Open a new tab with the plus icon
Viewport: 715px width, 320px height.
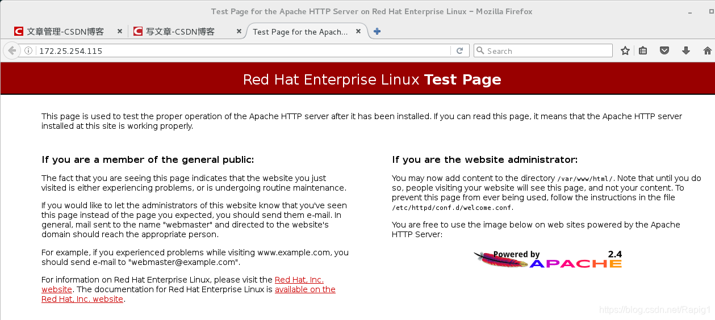point(377,31)
